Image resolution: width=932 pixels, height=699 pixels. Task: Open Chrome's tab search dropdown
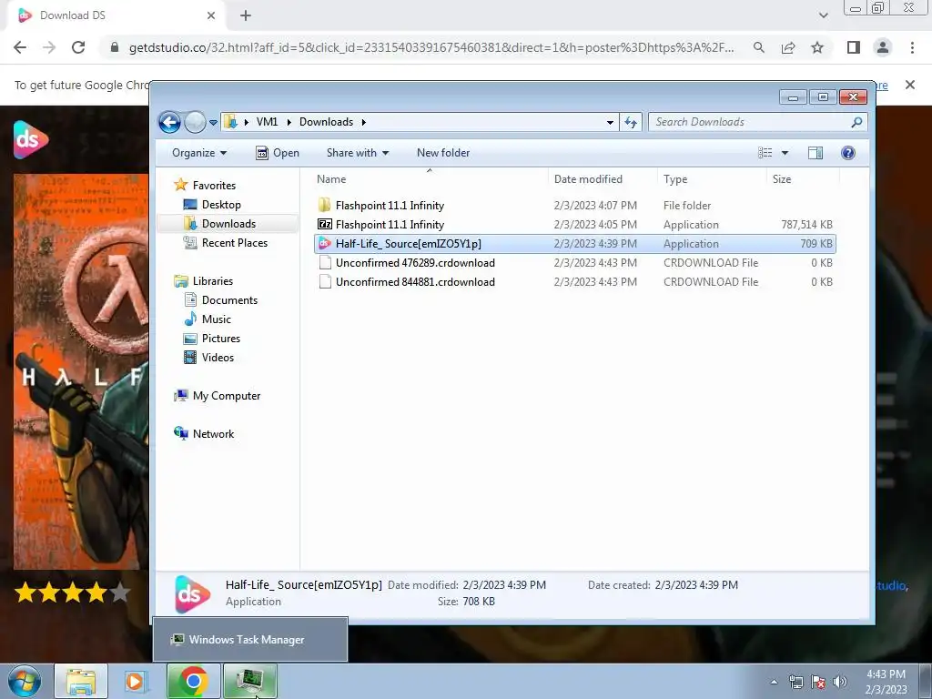pyautogui.click(x=823, y=15)
